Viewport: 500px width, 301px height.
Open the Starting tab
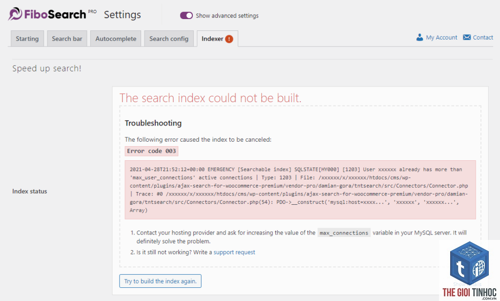[x=27, y=39]
